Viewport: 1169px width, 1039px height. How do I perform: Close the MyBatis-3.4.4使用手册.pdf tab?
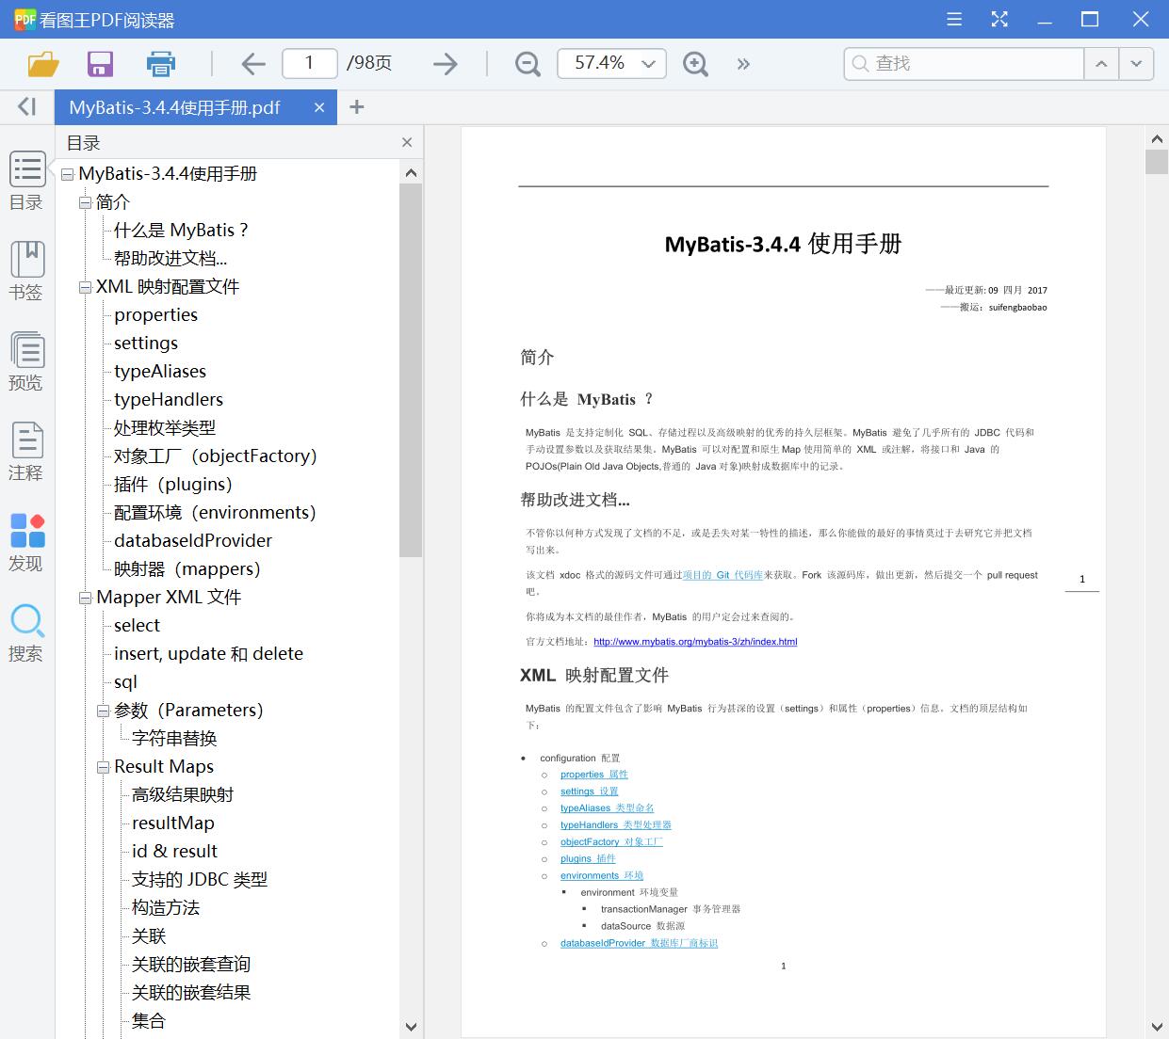point(319,107)
